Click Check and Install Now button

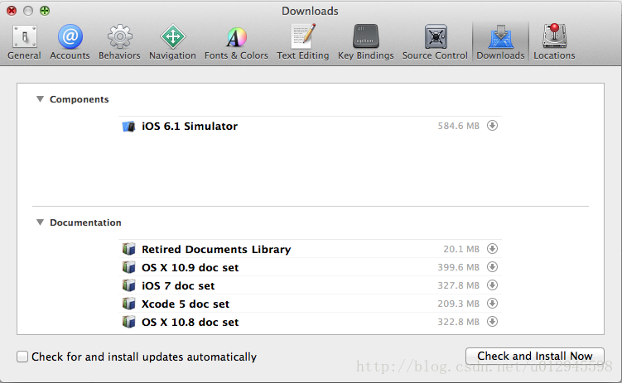click(535, 356)
